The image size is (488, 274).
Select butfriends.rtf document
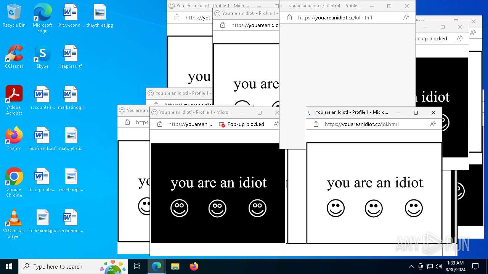pos(42,139)
